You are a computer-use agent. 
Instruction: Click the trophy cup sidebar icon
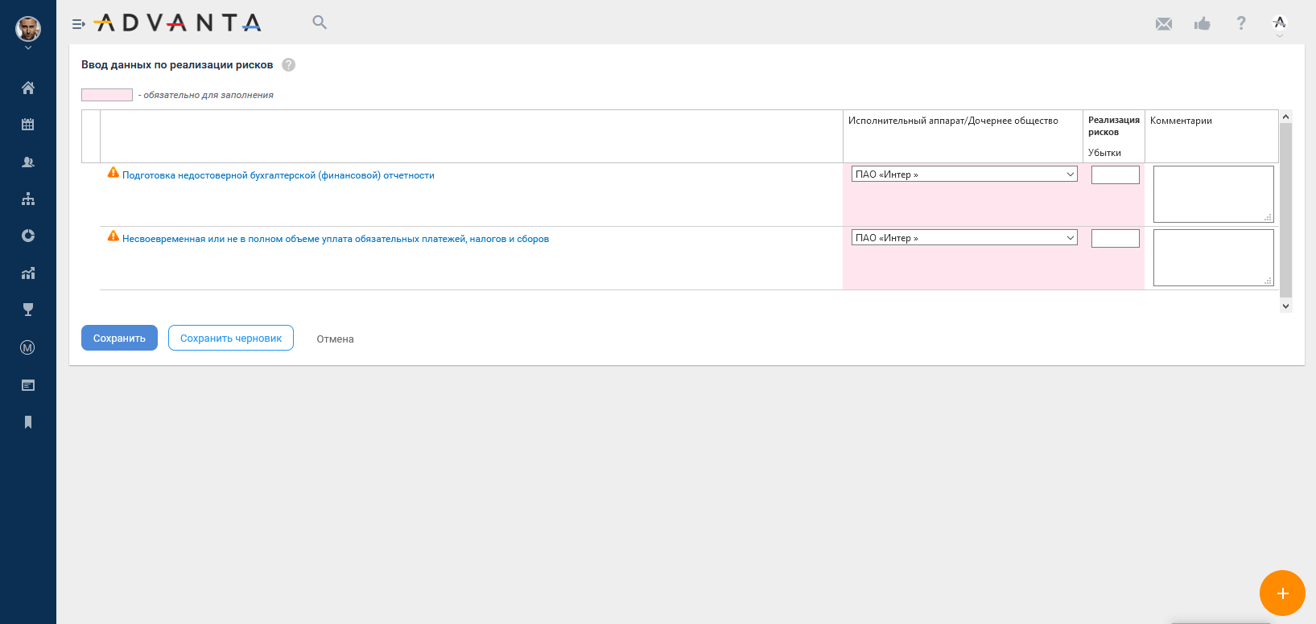coord(28,310)
